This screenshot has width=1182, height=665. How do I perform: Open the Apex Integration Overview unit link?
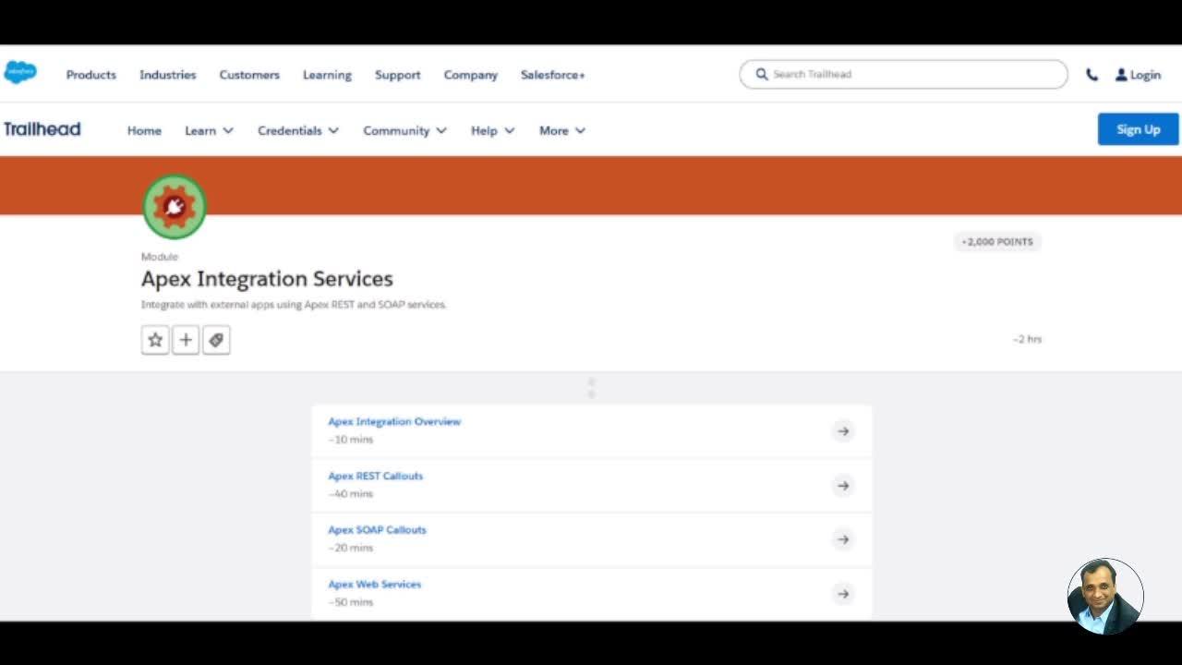coord(394,421)
